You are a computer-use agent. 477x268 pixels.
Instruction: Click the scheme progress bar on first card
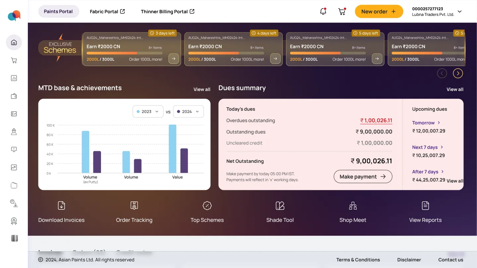(125, 53)
